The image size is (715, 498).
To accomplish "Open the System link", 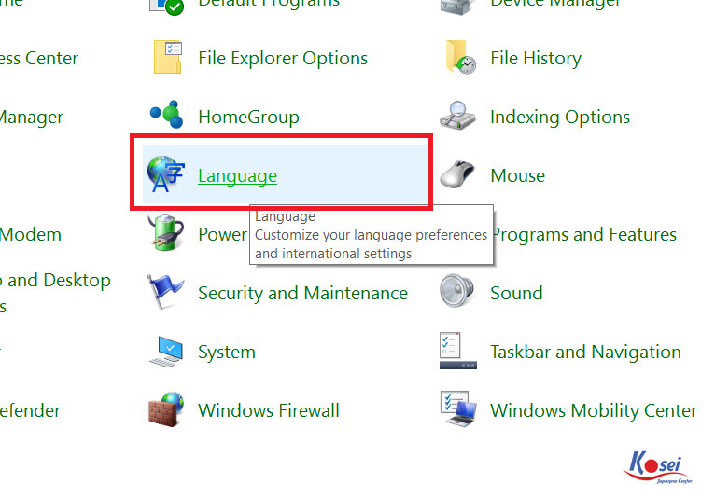I will point(227,353).
